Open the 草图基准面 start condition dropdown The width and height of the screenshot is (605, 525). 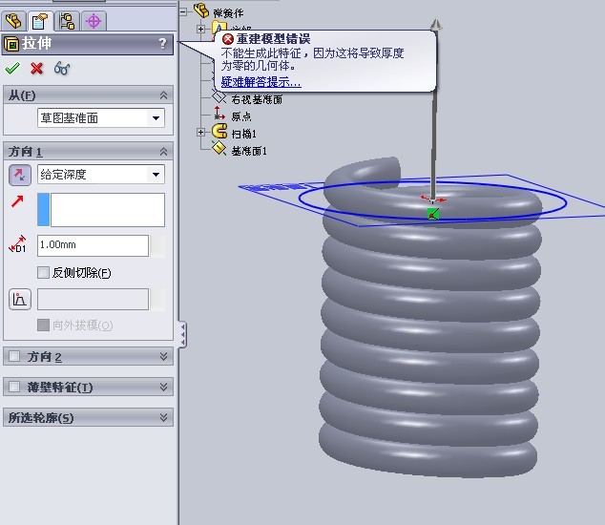(156, 118)
